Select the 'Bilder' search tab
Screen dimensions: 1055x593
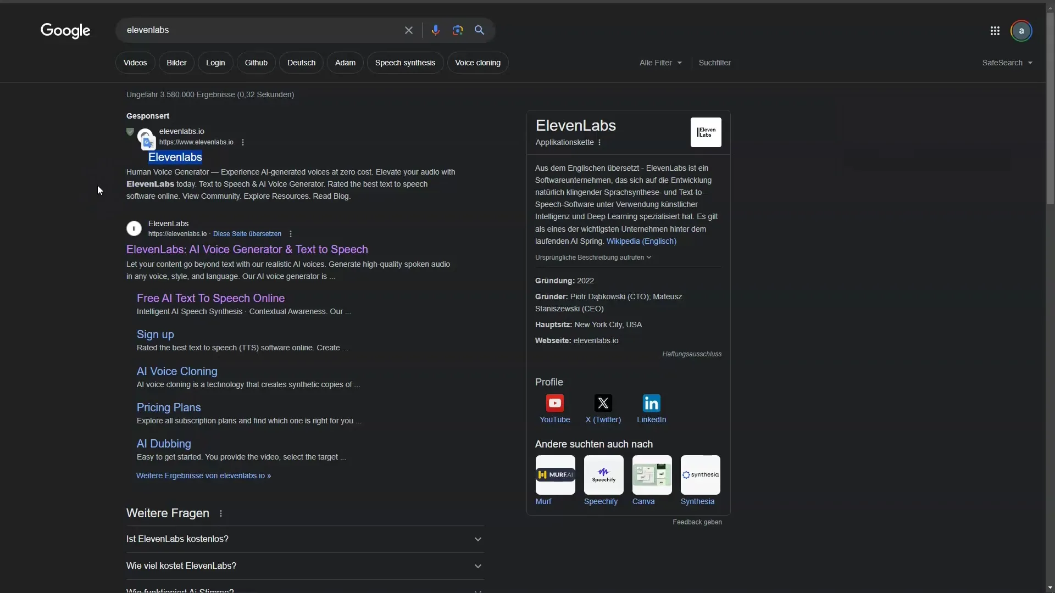coord(176,62)
